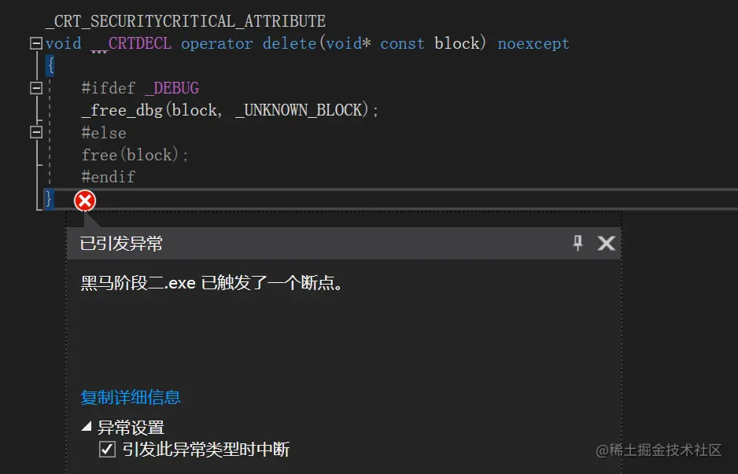Collapse the 异常设置 section triangle
The image size is (738, 474).
click(87, 427)
